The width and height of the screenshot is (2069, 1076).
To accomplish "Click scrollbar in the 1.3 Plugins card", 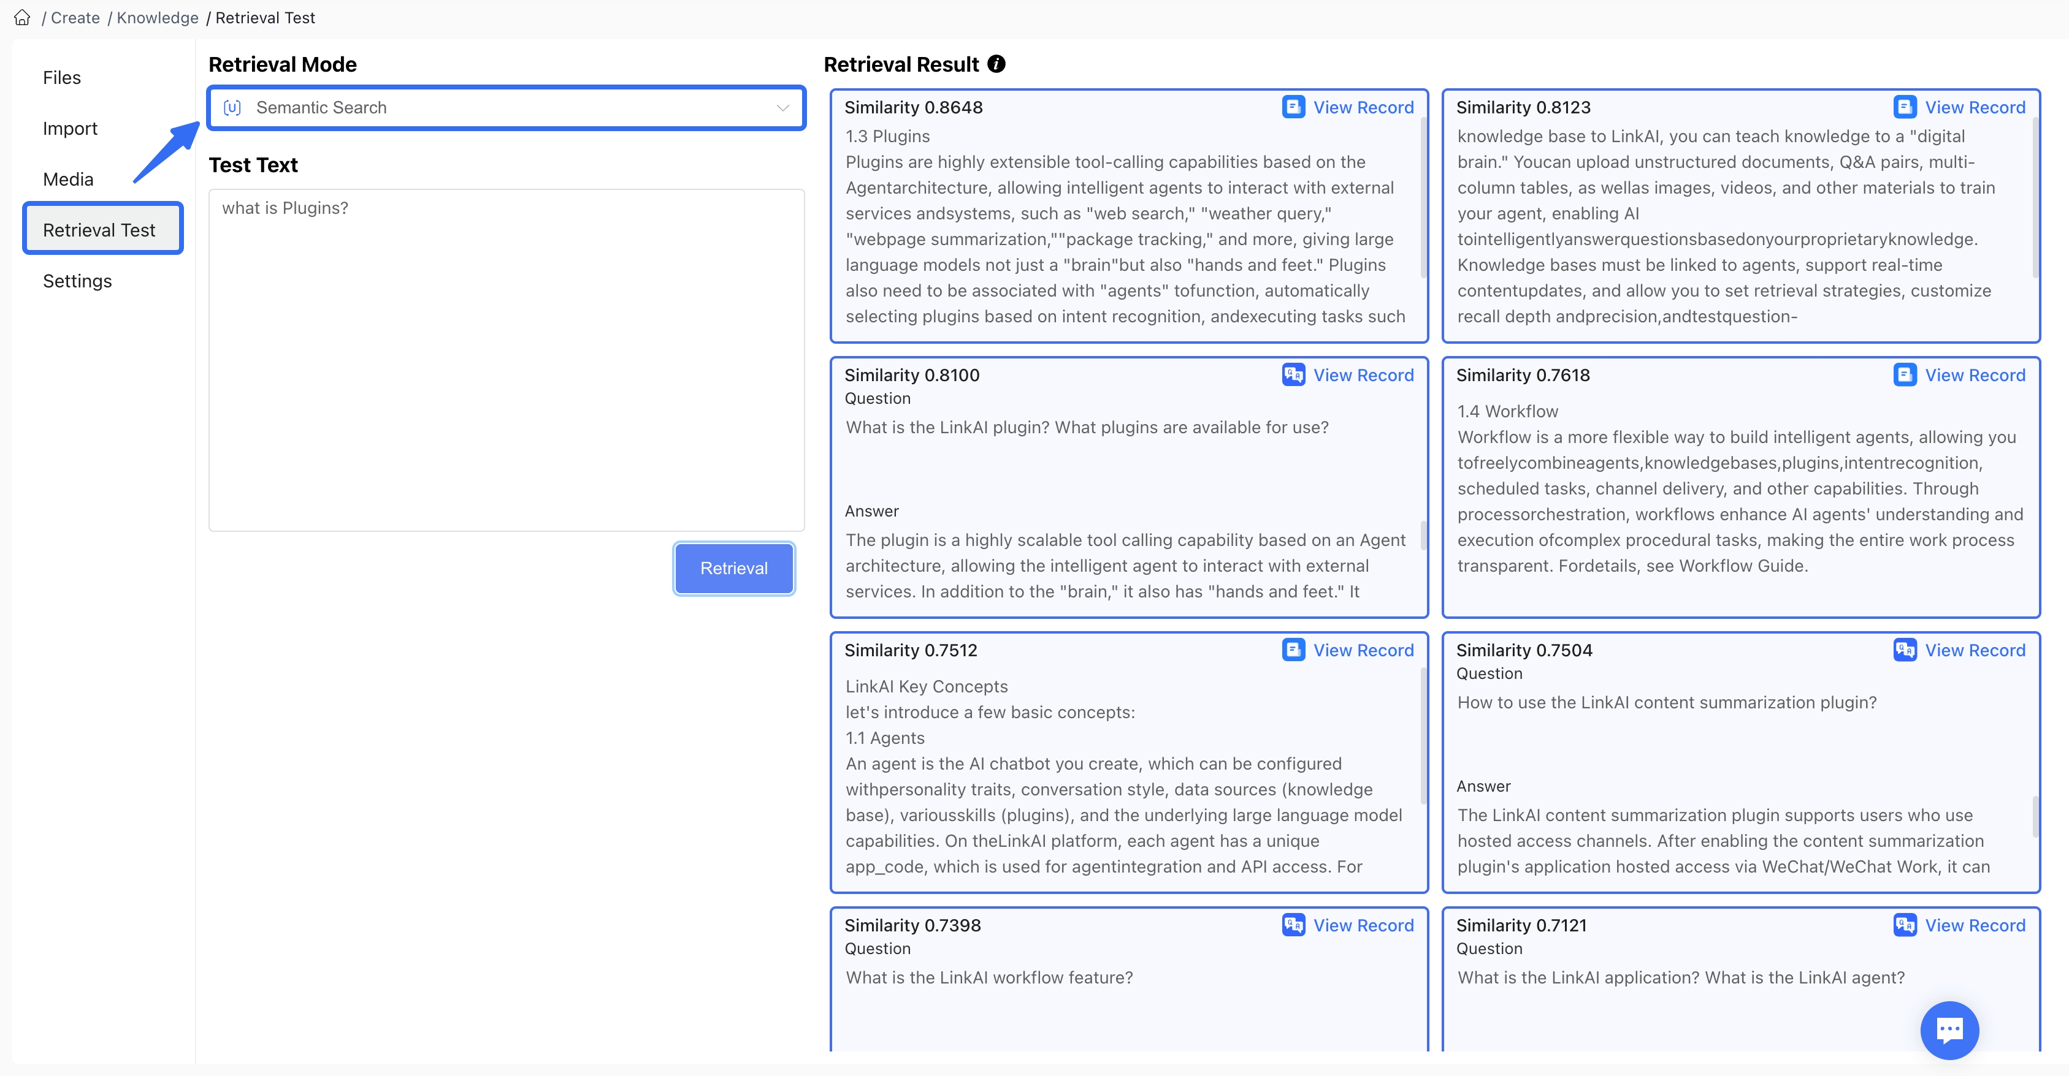I will (x=1423, y=198).
